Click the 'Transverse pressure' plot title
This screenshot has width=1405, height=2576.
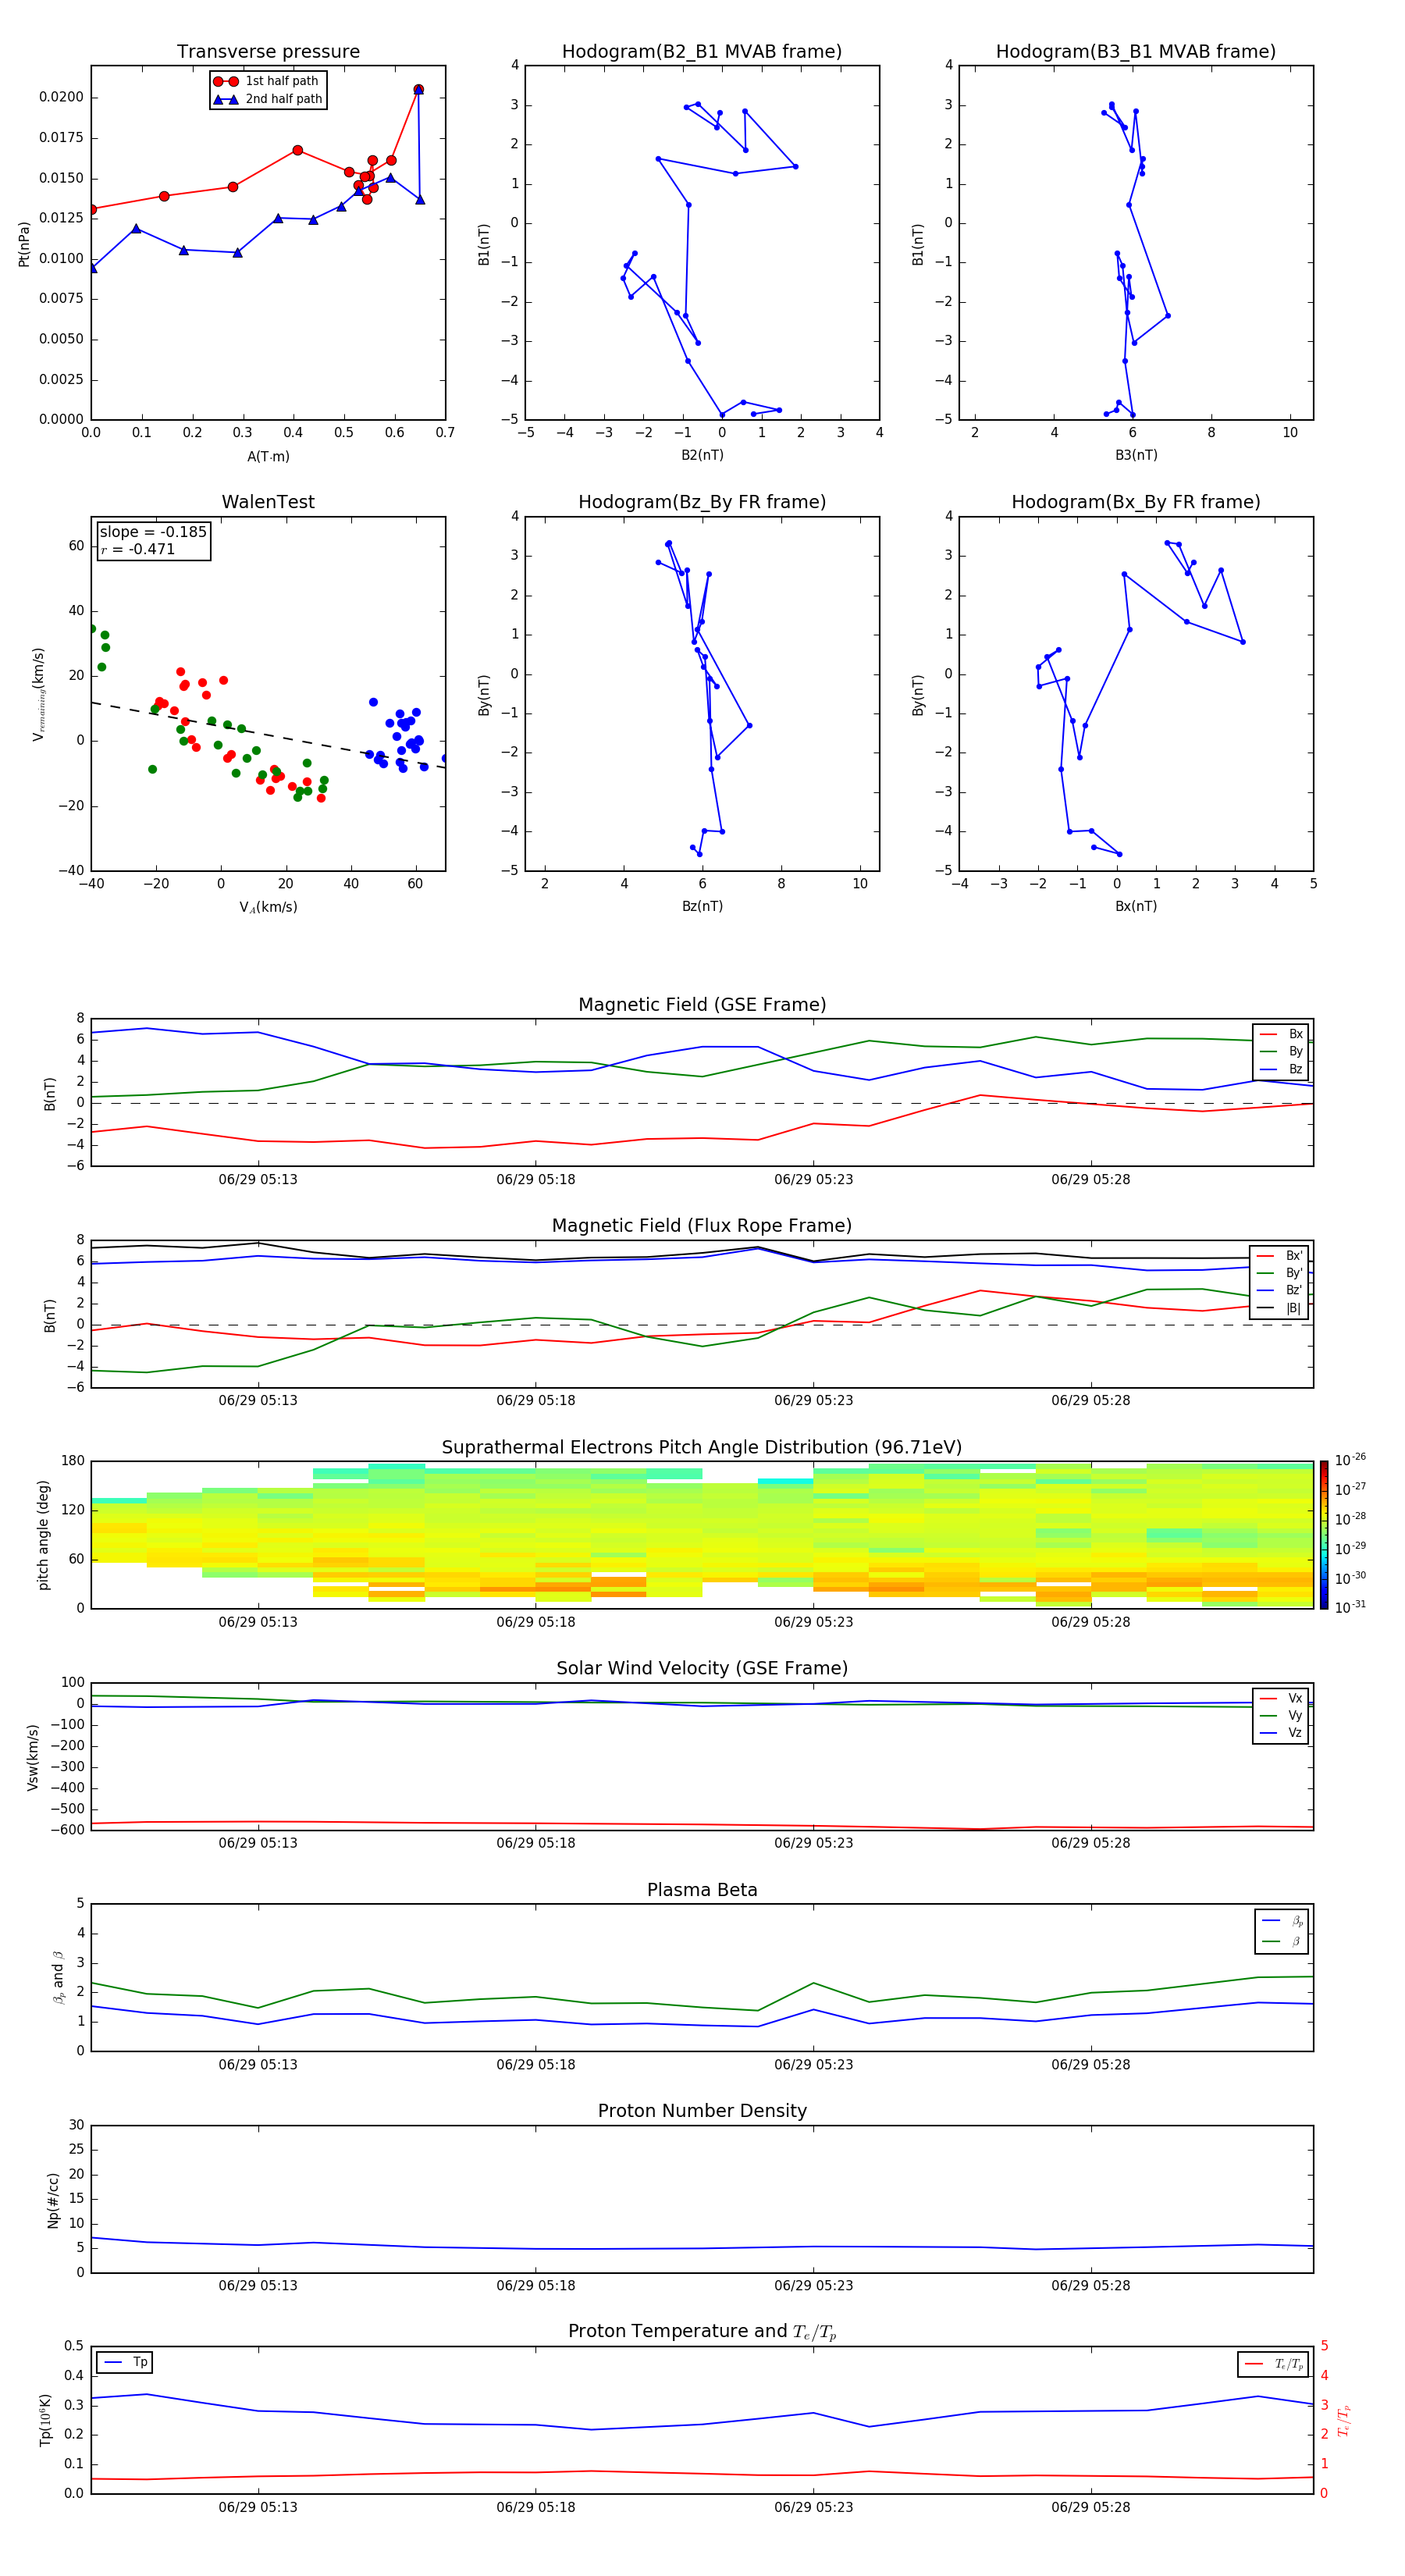tap(268, 52)
